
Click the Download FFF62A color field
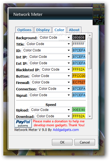click(x=79, y=116)
